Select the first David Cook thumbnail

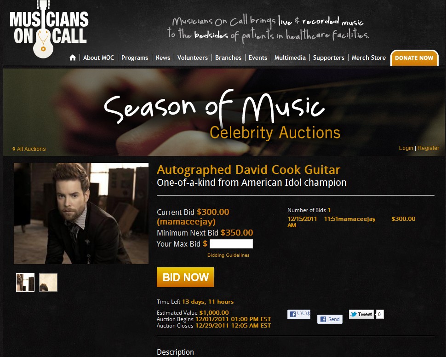(25, 282)
